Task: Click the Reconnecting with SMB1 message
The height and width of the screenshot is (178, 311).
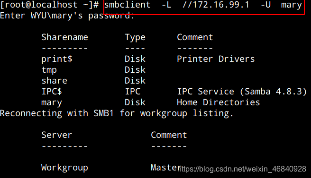Action: [117, 114]
